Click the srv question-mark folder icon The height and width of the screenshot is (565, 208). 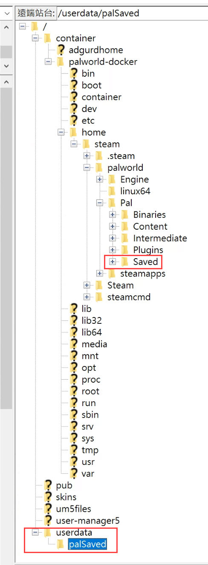74,426
